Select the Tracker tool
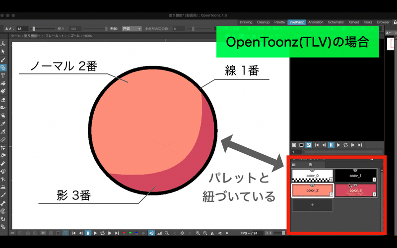This screenshot has width=397, height=248. click(x=3, y=211)
